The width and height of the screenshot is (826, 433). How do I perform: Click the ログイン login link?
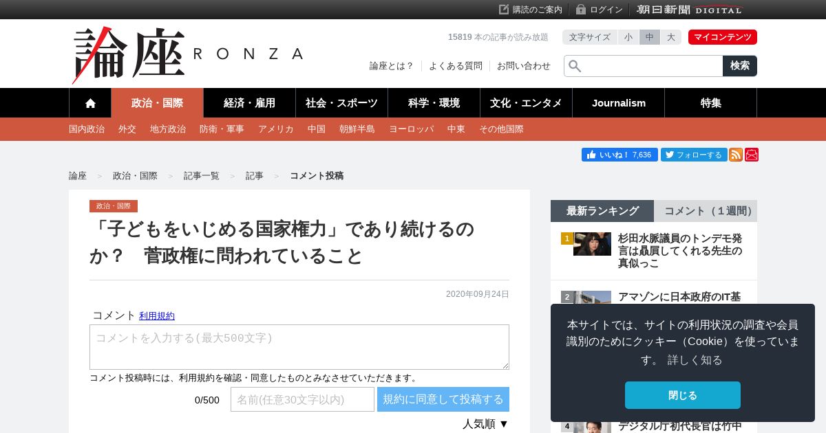600,10
